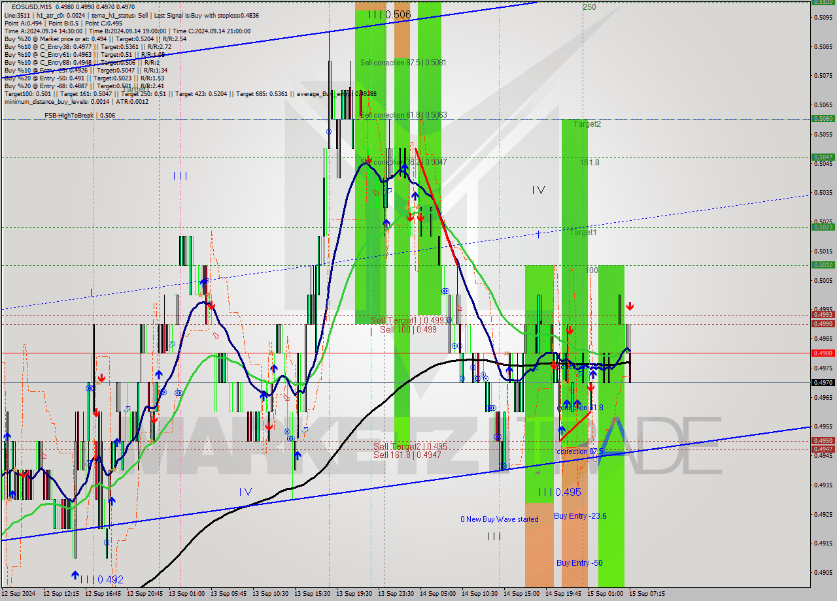
Task: Select the red down arrow next to Sell correction 38.2
Action: [368, 159]
